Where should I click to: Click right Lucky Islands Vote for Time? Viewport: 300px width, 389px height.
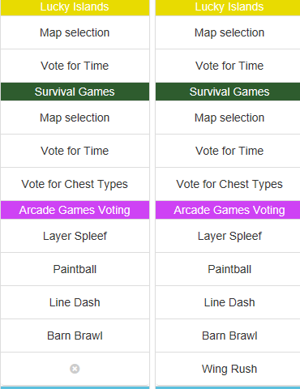(228, 66)
